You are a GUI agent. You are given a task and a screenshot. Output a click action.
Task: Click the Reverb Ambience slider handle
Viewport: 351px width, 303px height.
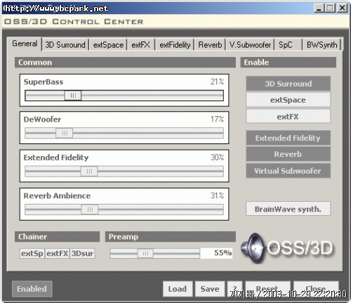(x=90, y=209)
